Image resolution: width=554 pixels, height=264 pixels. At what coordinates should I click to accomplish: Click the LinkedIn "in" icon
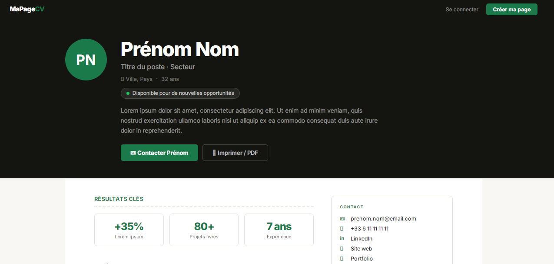point(342,239)
